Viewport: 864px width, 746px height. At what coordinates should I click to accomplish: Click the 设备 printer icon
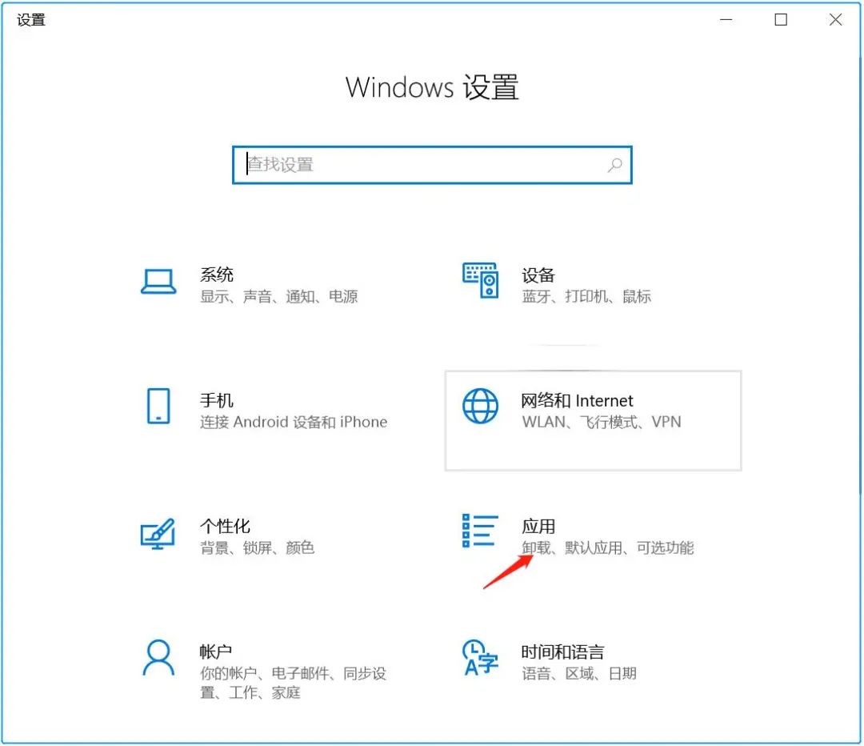pos(480,282)
